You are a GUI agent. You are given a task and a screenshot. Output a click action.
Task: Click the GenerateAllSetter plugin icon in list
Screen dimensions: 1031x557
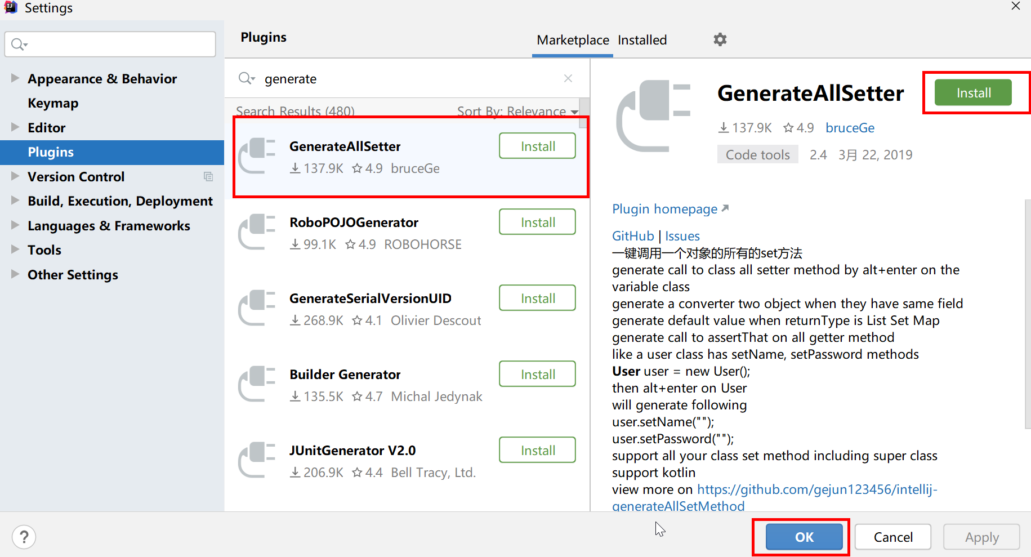pyautogui.click(x=257, y=156)
